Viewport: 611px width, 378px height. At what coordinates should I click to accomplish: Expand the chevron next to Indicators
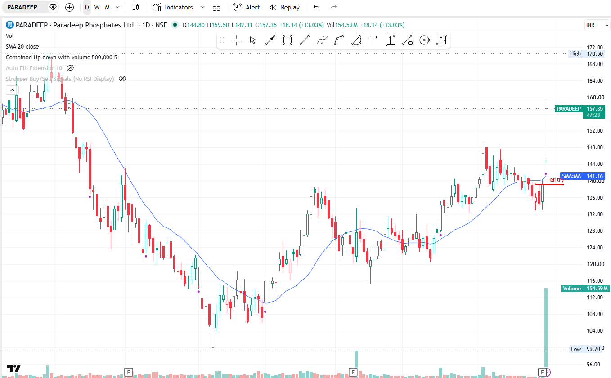tap(202, 7)
